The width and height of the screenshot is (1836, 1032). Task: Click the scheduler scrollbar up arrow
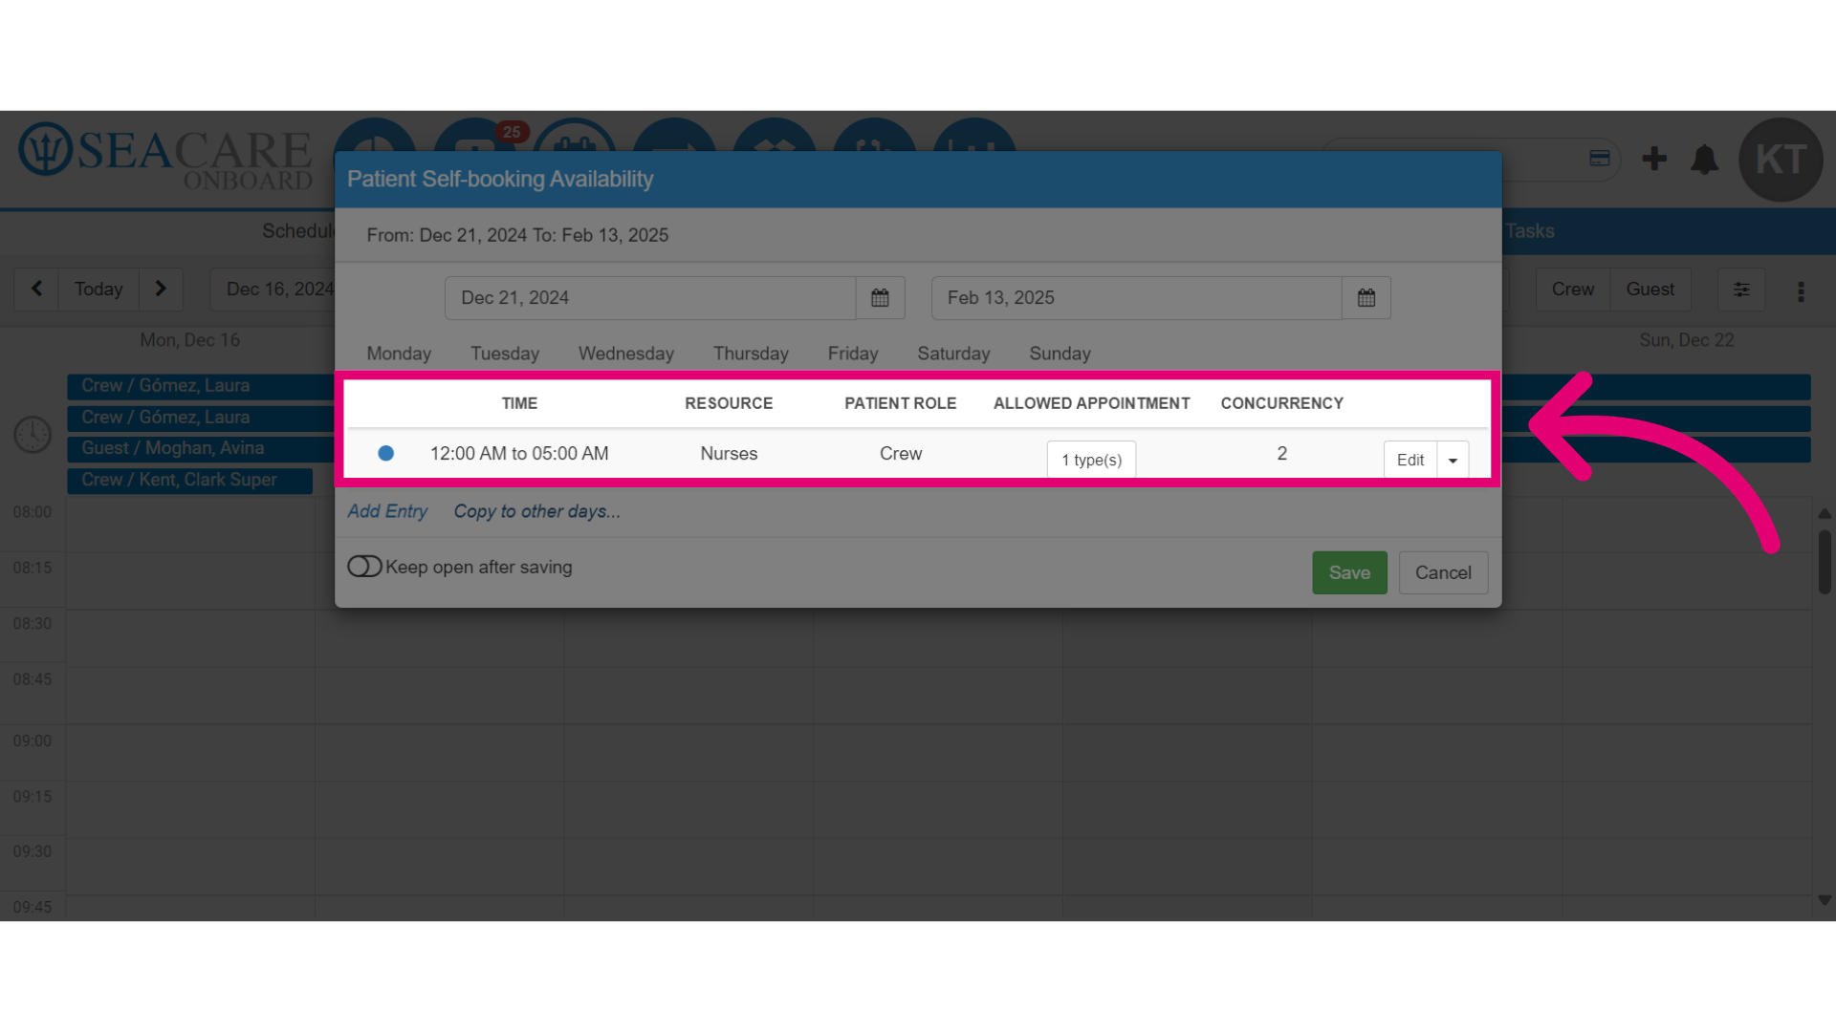pyautogui.click(x=1825, y=514)
